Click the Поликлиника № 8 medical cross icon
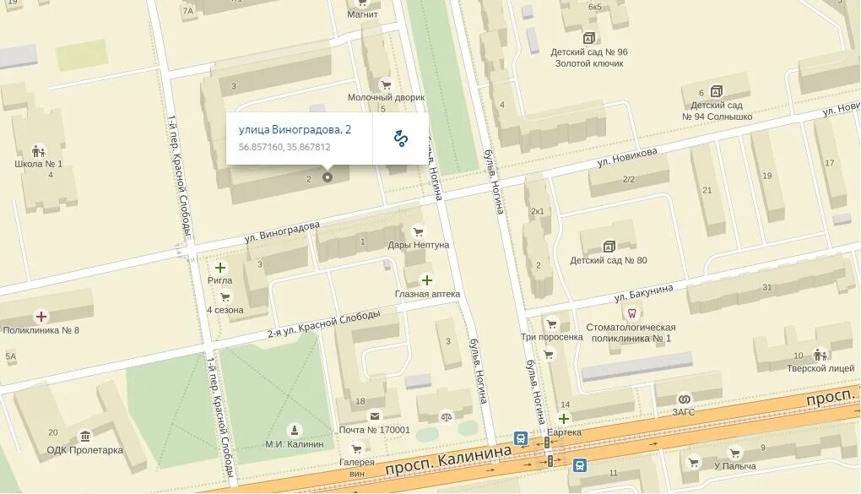Image resolution: width=861 pixels, height=494 pixels. pos(41,317)
